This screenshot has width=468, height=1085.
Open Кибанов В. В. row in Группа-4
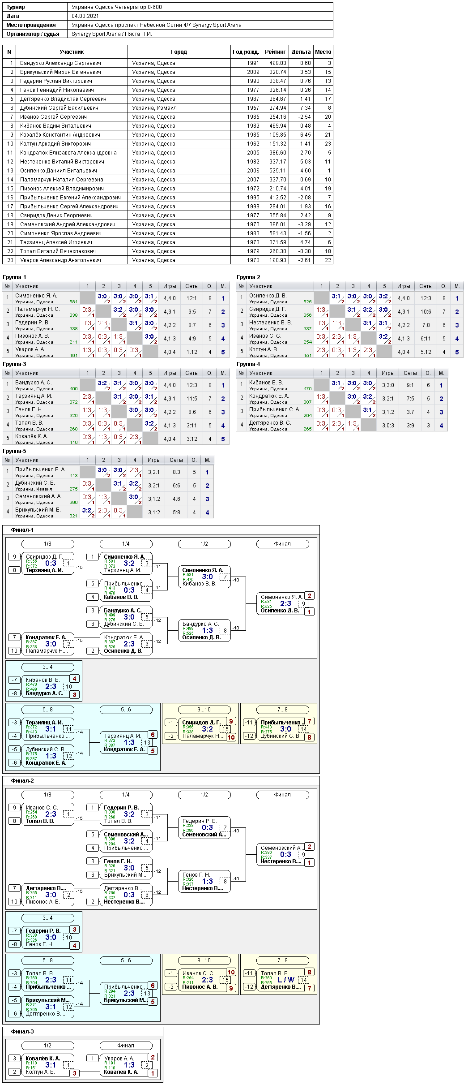pyautogui.click(x=342, y=385)
